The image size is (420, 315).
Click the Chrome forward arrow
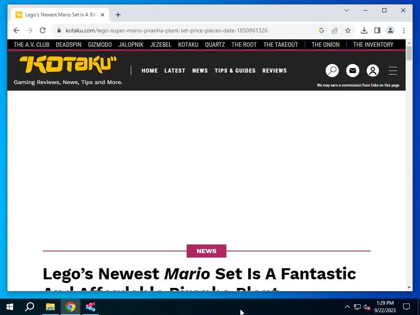[30, 30]
